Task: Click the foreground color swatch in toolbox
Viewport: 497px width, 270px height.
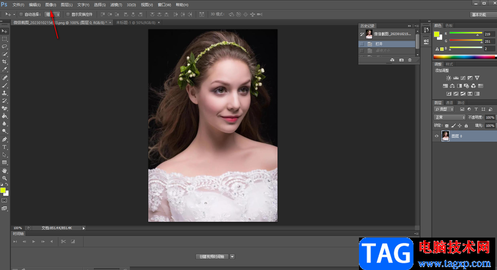Action: (x=3, y=191)
